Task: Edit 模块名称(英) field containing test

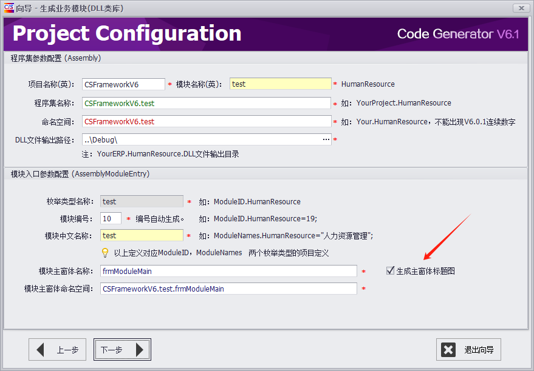Action: pyautogui.click(x=280, y=84)
